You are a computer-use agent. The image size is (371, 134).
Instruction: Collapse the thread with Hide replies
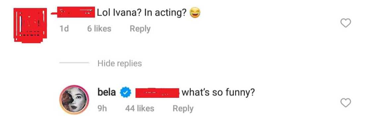(x=120, y=63)
